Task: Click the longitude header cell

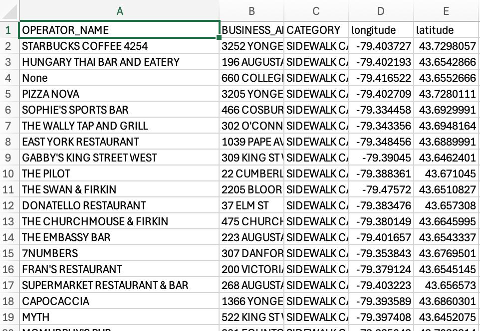Action: tap(381, 30)
